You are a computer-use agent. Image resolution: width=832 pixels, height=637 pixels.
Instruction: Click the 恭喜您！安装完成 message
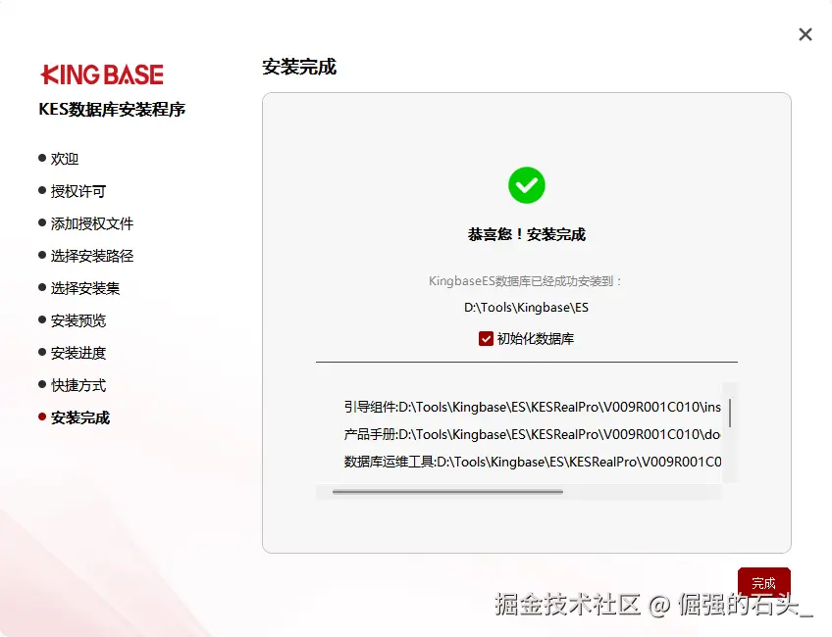(x=526, y=234)
